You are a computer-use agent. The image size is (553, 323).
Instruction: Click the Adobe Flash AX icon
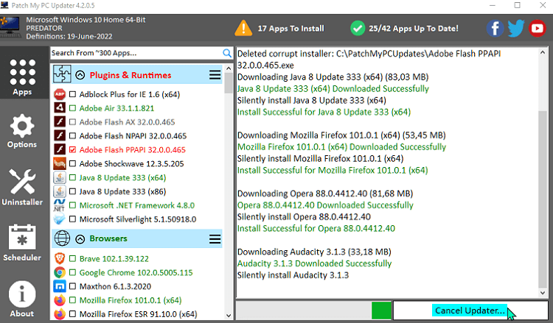[x=60, y=122]
